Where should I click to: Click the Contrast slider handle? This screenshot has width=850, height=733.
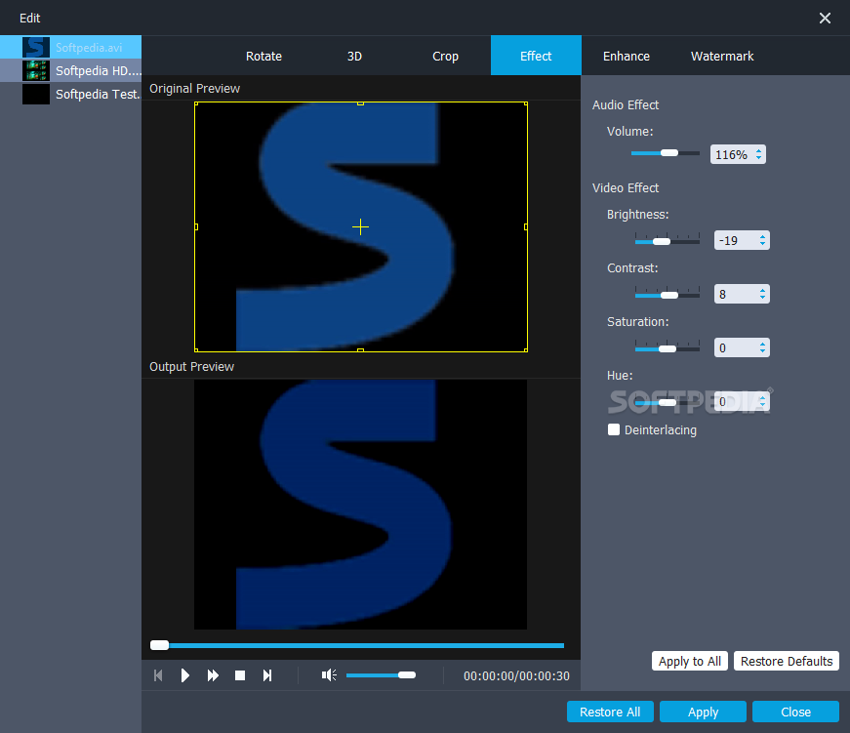click(x=669, y=295)
